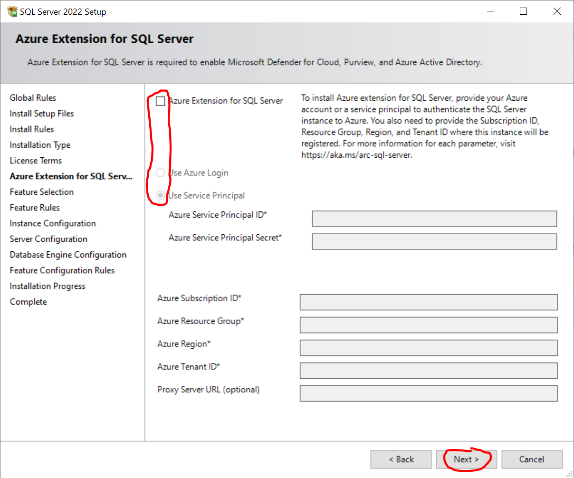This screenshot has height=478, width=574.
Task: Go Back to the previous page
Action: tap(401, 459)
